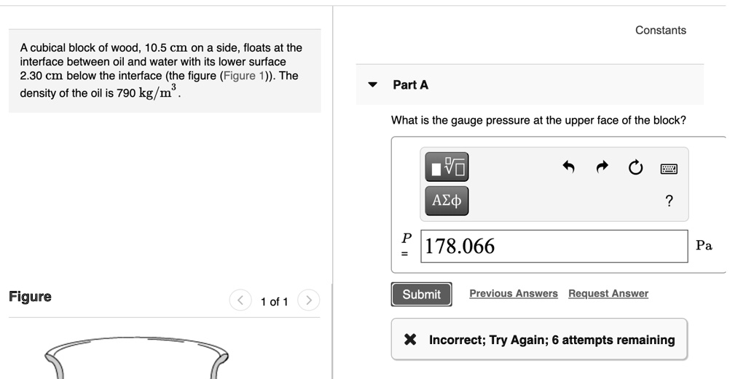746x379 pixels.
Task: Open the question mark help
Action: tap(669, 201)
